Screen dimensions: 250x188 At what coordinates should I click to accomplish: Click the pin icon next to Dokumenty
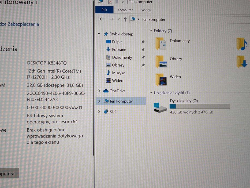[x=143, y=57]
